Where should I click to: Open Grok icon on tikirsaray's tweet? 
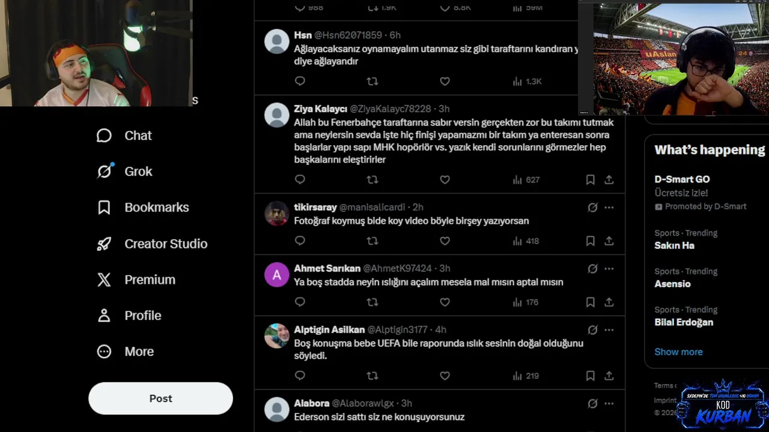pos(592,207)
